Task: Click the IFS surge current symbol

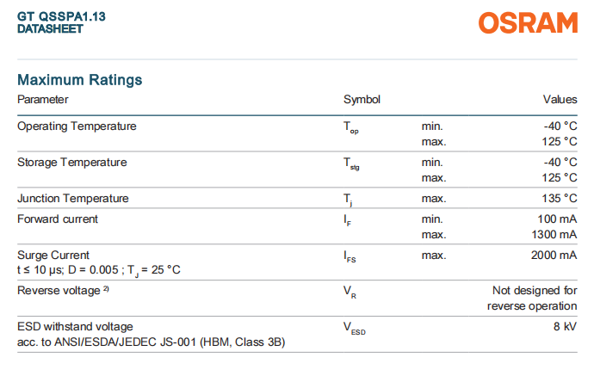Action: (x=350, y=257)
